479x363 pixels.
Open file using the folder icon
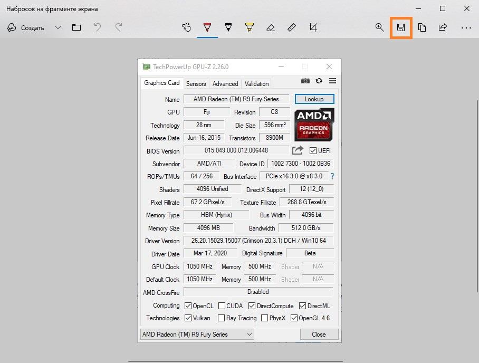coord(76,27)
